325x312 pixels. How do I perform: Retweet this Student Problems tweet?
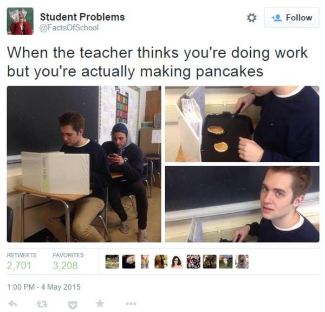(x=42, y=304)
